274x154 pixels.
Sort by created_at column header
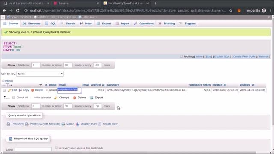(x=219, y=85)
